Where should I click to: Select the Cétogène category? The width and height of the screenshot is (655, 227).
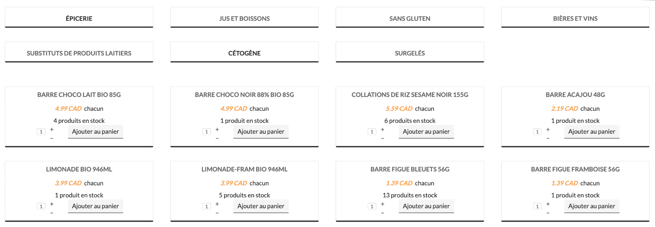(x=244, y=53)
